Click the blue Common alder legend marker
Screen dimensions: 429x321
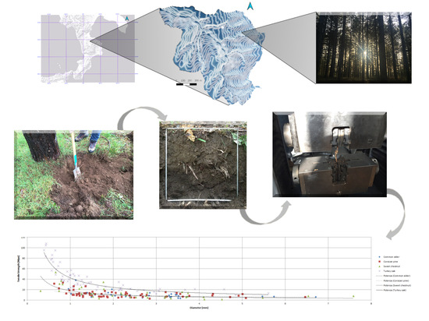(x=379, y=257)
